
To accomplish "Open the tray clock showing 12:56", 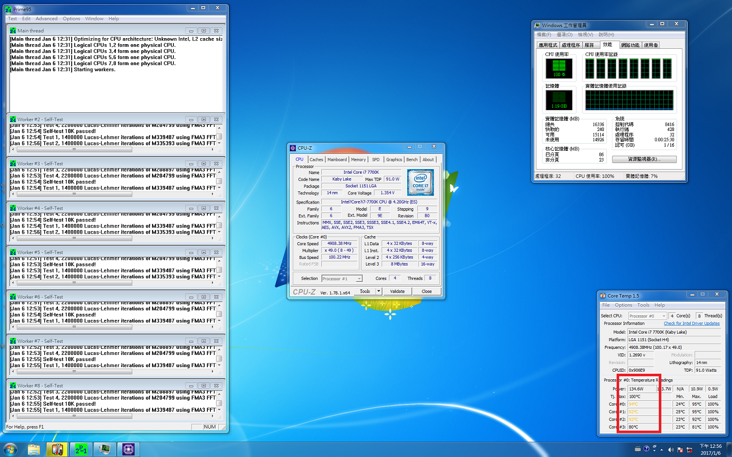I will pyautogui.click(x=710, y=449).
